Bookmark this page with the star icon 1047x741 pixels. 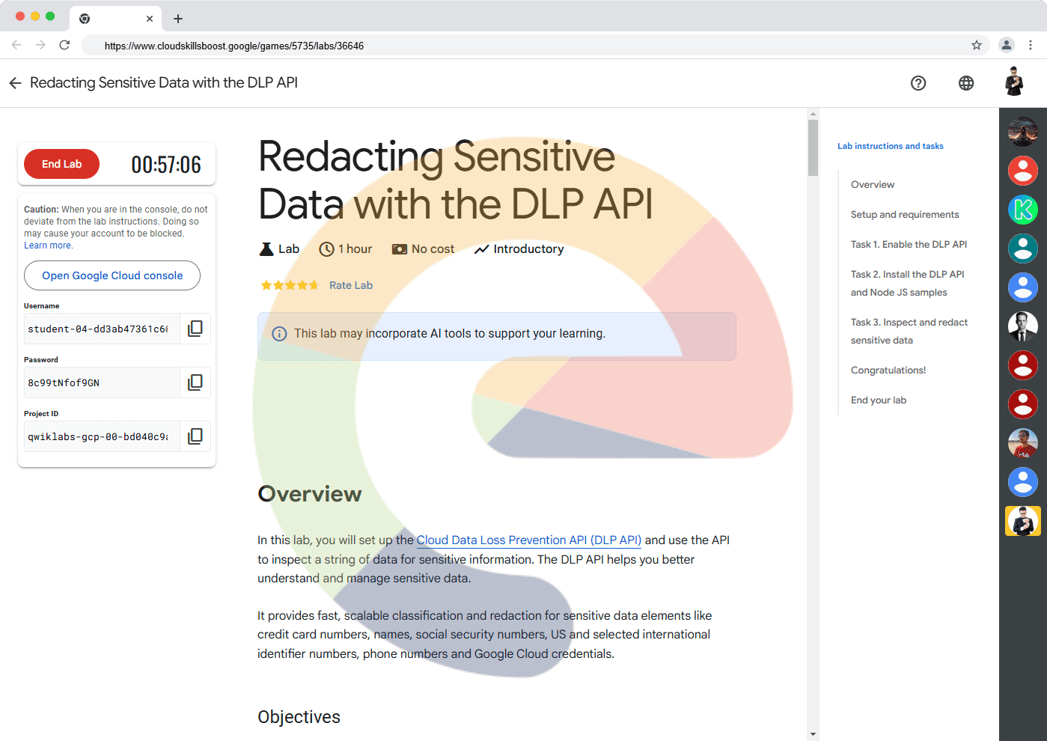click(x=977, y=46)
